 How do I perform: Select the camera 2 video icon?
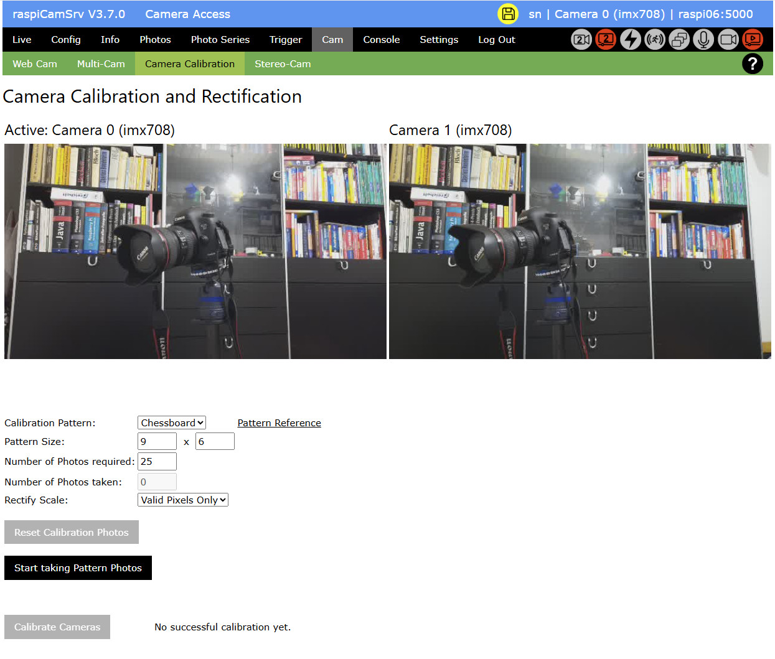581,39
